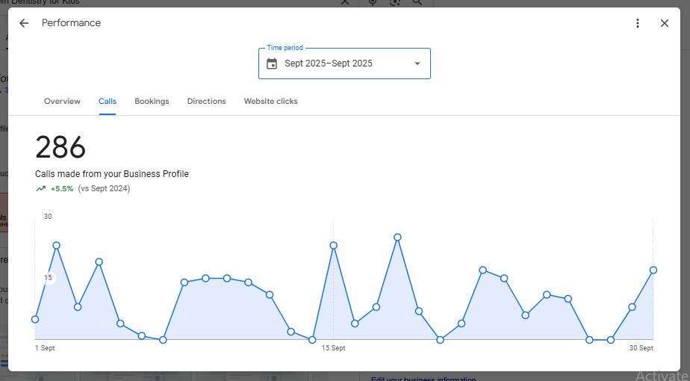Click the +5.5% change percentage
This screenshot has width=690, height=381.
click(62, 189)
